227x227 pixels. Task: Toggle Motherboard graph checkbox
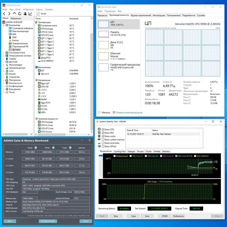pyautogui.click(x=114, y=156)
